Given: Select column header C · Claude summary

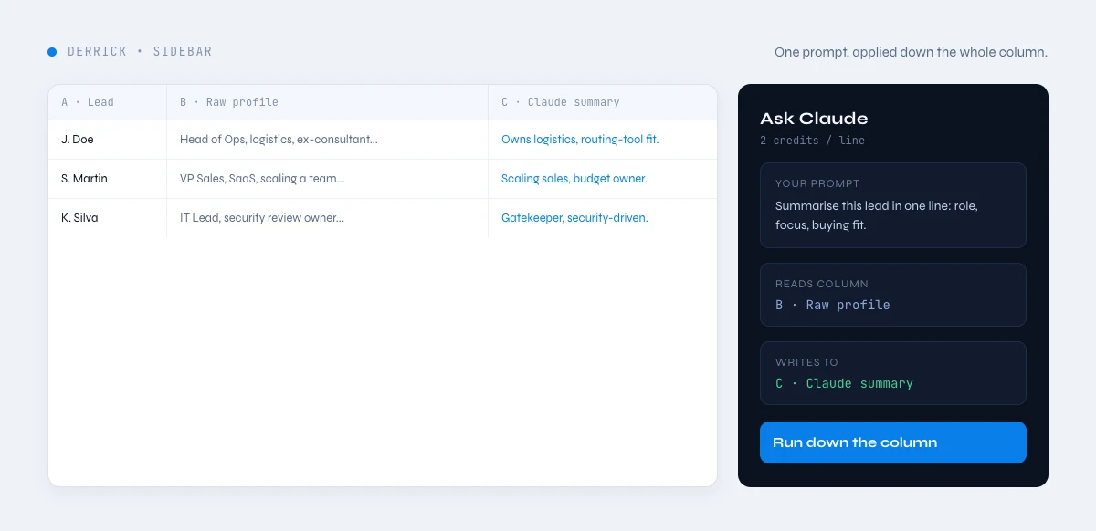Looking at the screenshot, I should pos(603,102).
